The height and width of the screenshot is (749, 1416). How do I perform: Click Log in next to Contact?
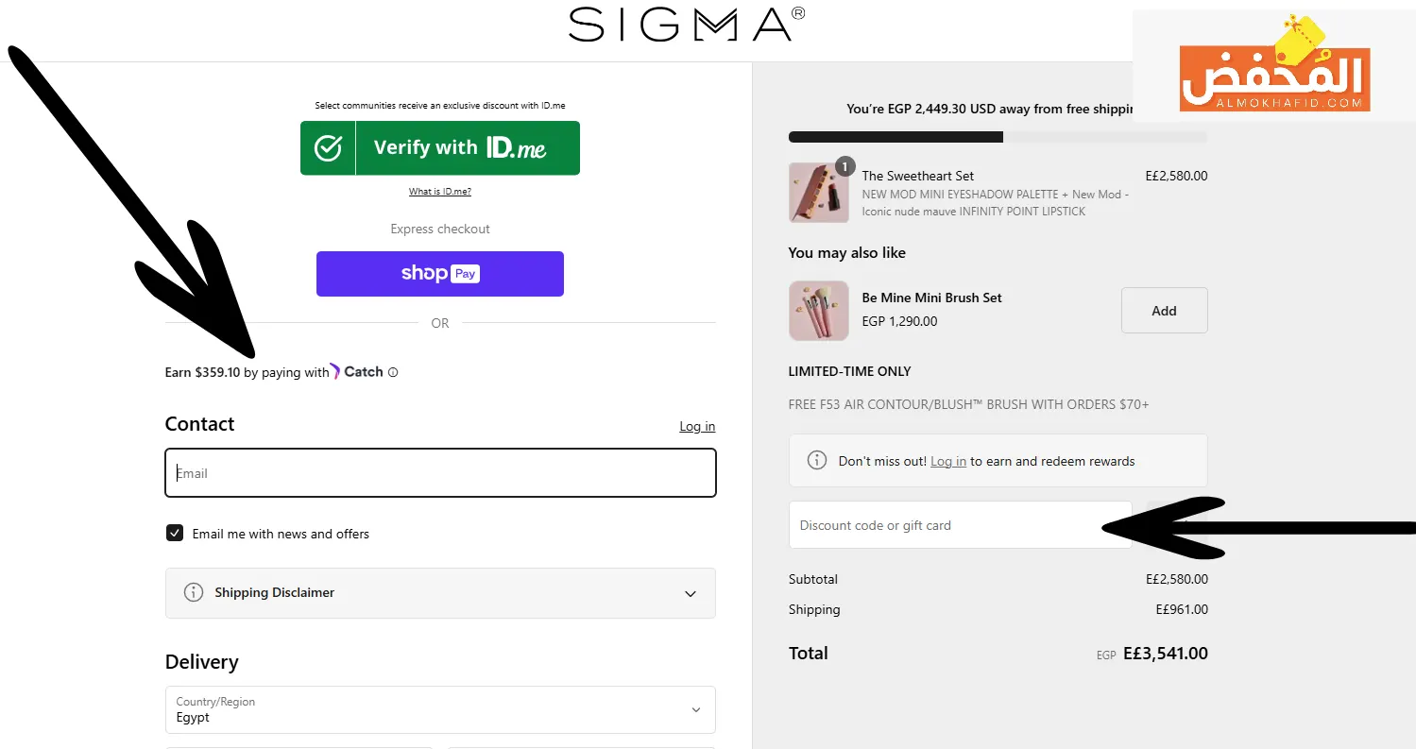pos(697,427)
